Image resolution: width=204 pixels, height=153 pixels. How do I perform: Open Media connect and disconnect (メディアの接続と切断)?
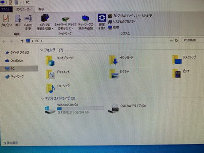coord(45,22)
